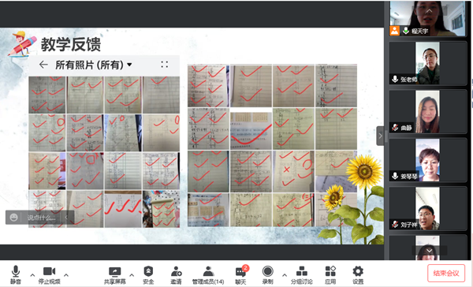This screenshot has height=287, width=473.
Task: Click the 结束会议 end meeting button
Action: coord(446,273)
